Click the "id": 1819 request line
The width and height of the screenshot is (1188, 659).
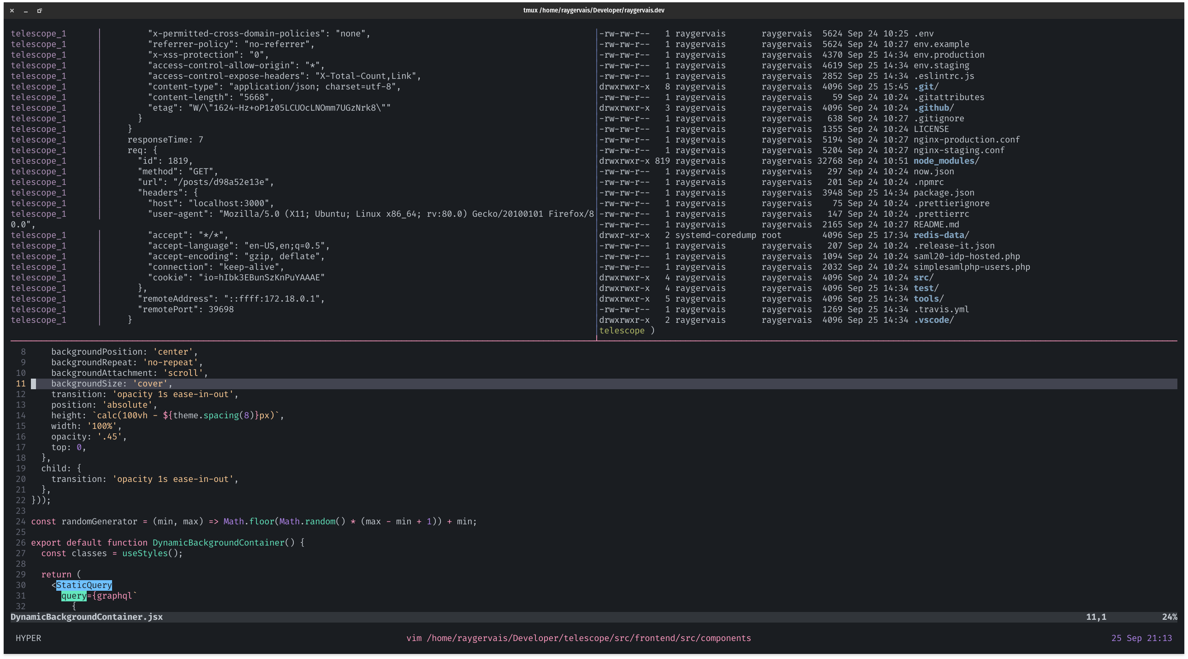click(x=165, y=161)
